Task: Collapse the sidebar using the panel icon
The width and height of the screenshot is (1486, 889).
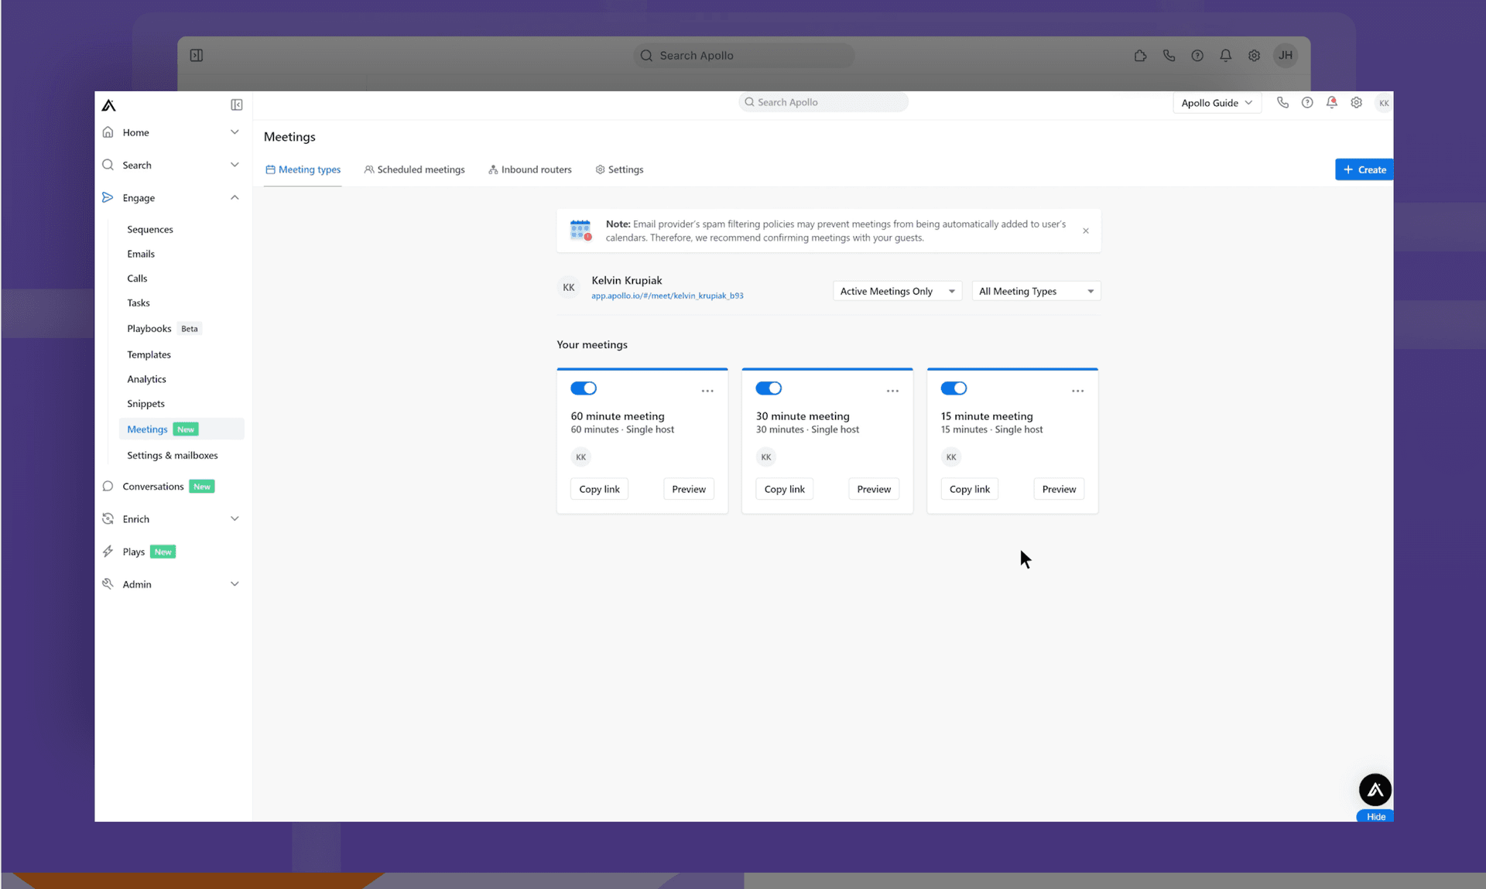Action: point(237,105)
